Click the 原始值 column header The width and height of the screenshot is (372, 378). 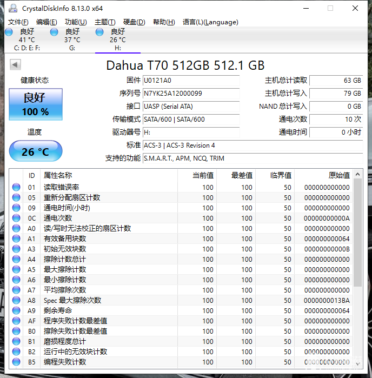323,176
